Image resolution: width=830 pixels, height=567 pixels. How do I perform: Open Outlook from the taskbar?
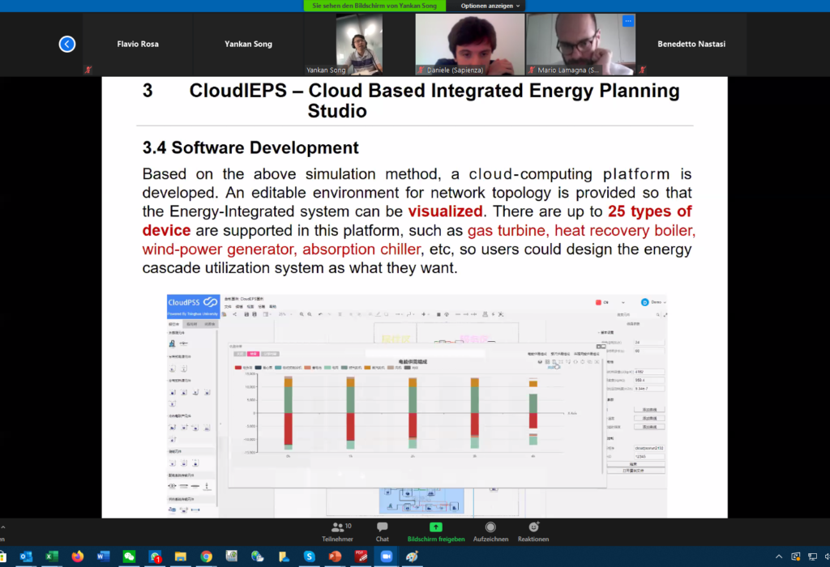[x=25, y=556]
